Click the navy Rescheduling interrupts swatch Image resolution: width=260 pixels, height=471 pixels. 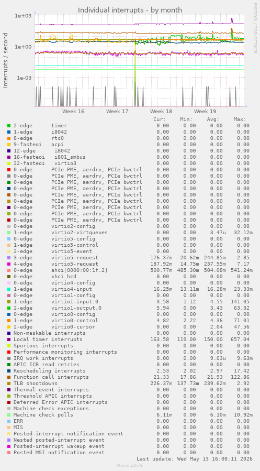(x=9, y=371)
